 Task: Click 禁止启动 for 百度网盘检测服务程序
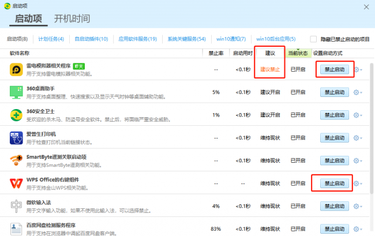click(x=335, y=229)
